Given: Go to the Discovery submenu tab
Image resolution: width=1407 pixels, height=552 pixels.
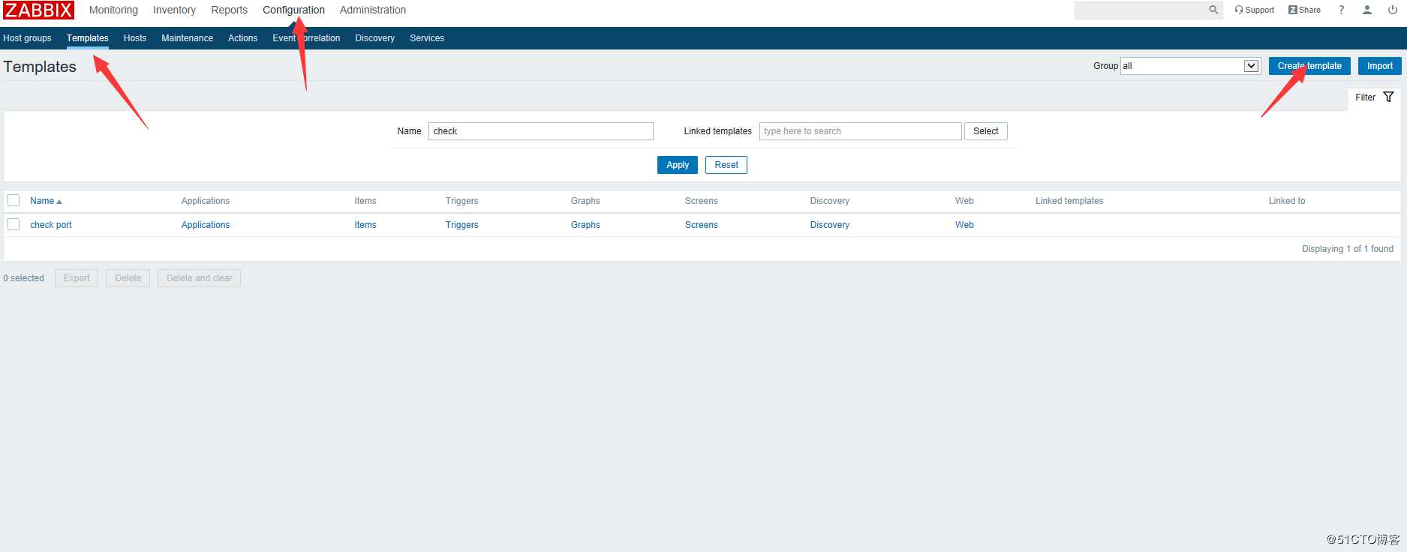Looking at the screenshot, I should [x=374, y=38].
